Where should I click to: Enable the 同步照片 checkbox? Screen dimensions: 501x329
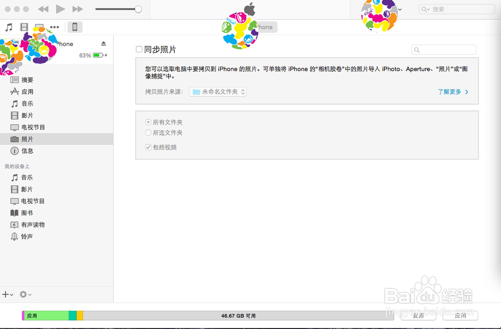pyautogui.click(x=139, y=49)
